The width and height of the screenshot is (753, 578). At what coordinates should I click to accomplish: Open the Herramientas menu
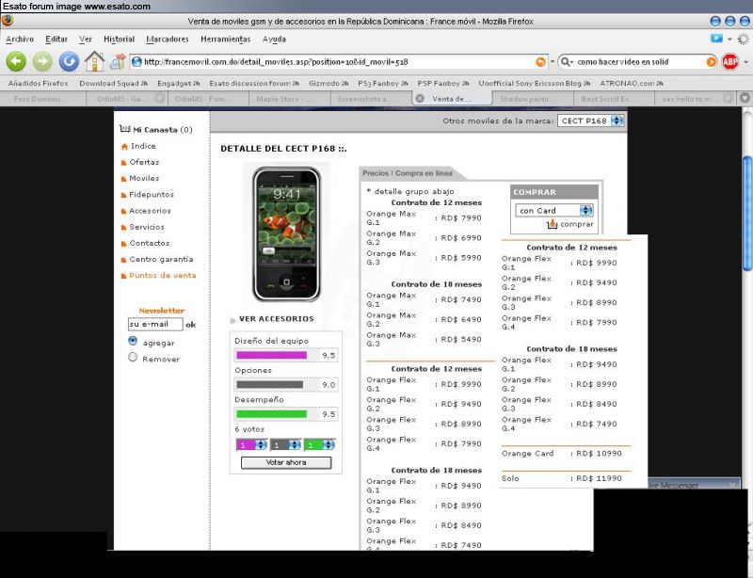(226, 39)
